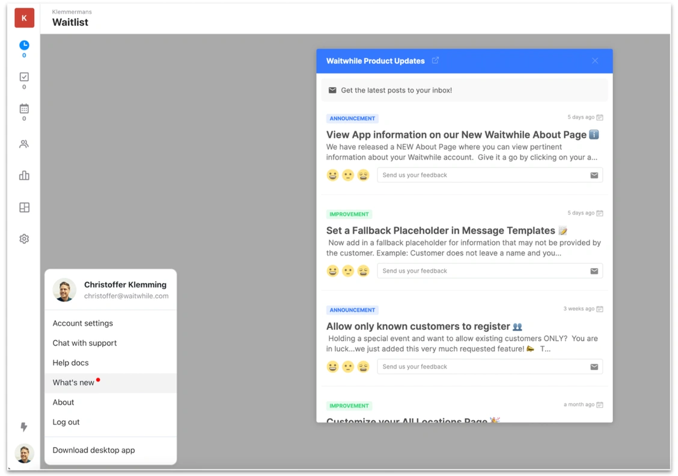Click the 'a month ago' timestamp
This screenshot has width=678, height=476.
pos(579,404)
